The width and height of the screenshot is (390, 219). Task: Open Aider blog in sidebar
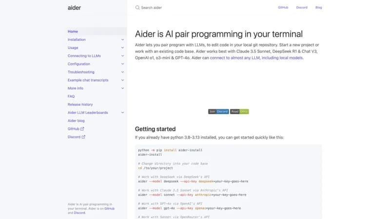76,121
